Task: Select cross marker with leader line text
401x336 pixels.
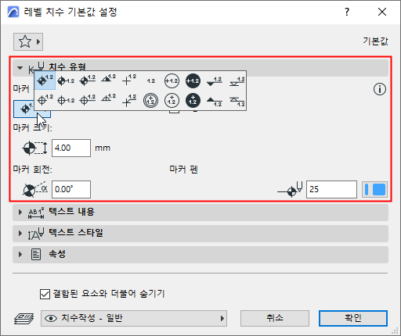Action: (129, 100)
